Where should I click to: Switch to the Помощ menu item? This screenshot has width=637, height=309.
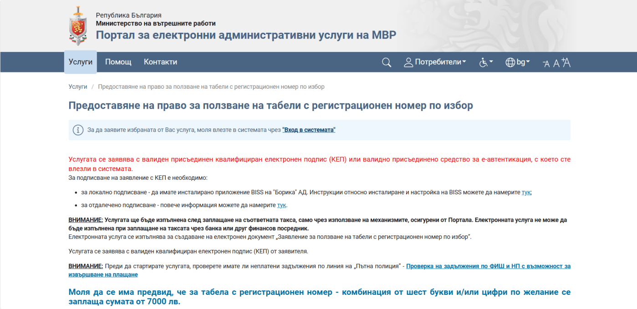tap(118, 62)
